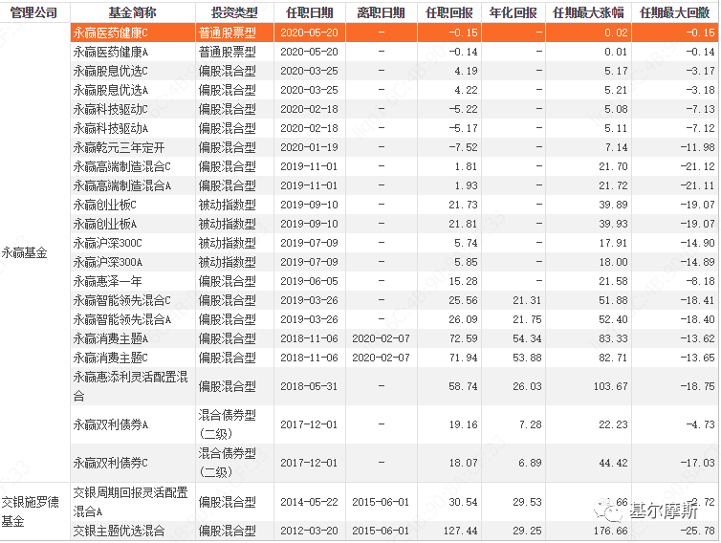Open the 永赢消费主题A fund
The height and width of the screenshot is (543, 721).
coord(111,338)
